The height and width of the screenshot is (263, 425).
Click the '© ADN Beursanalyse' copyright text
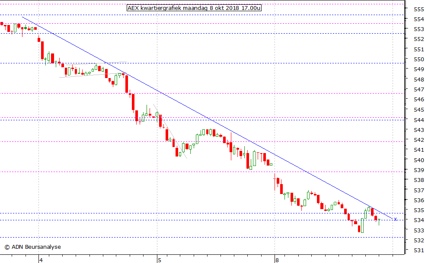tap(33, 247)
